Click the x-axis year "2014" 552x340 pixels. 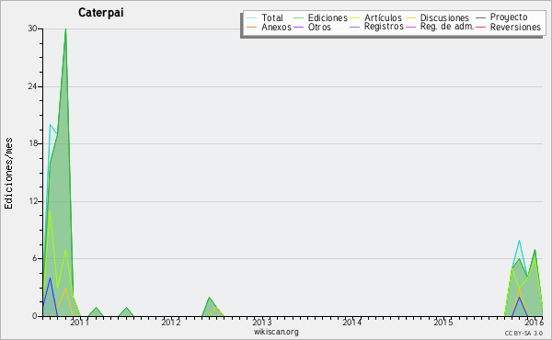(x=352, y=322)
